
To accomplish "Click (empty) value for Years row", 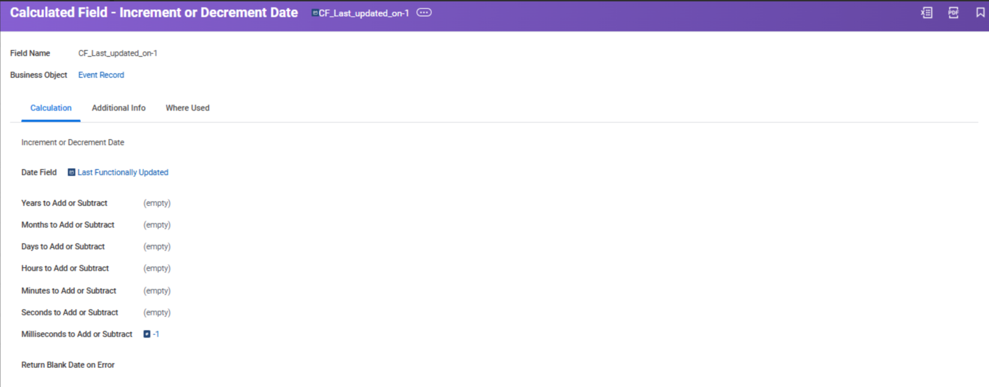I will (x=157, y=203).
